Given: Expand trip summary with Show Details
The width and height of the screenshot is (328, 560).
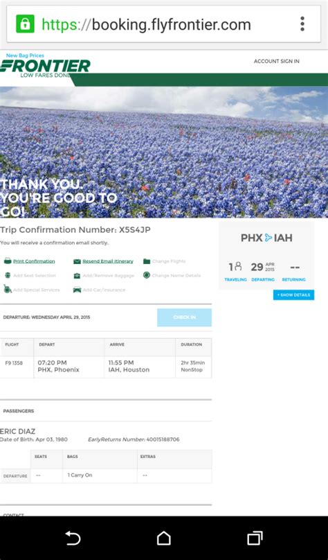Looking at the screenshot, I should click(x=294, y=295).
